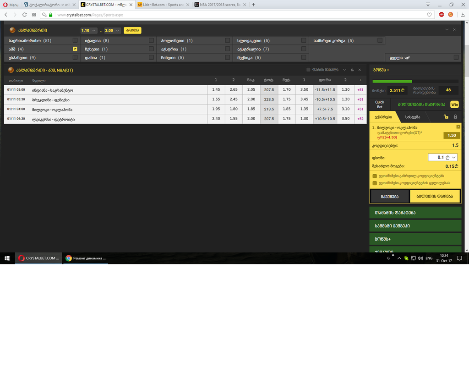
Task: Check the სამხრეთ კორეა (5) checkbox
Action: (380, 40)
